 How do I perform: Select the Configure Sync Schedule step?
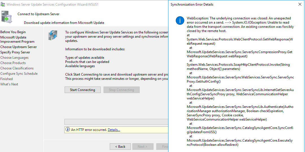click(x=19, y=74)
